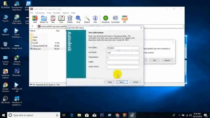210x118 pixels.
Task: Open the View toolbar icon in WinRAR
Action: pos(61,19)
